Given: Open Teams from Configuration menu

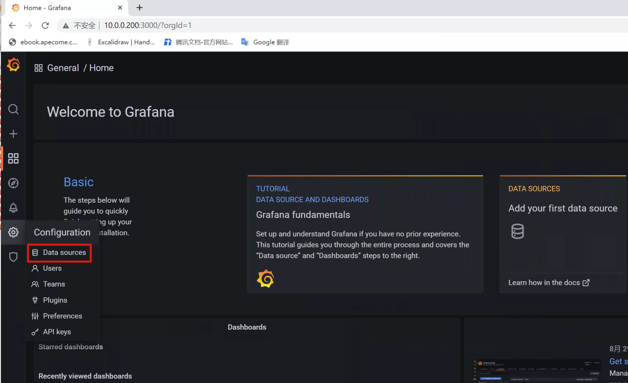Looking at the screenshot, I should point(54,284).
